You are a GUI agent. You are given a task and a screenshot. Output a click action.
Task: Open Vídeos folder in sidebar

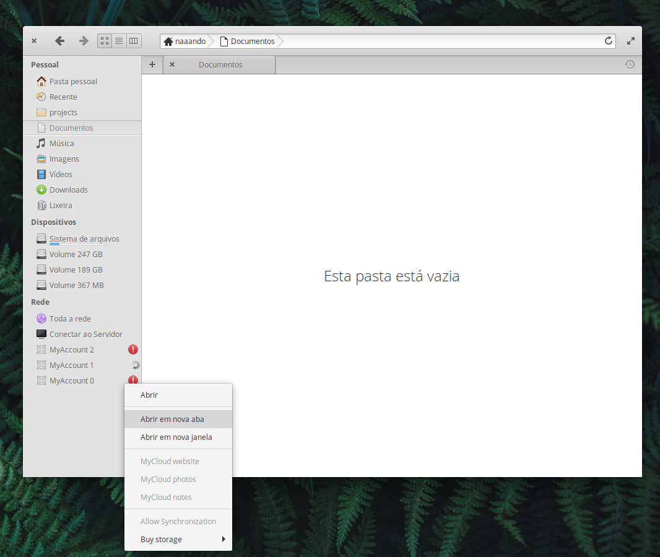tap(82, 175)
